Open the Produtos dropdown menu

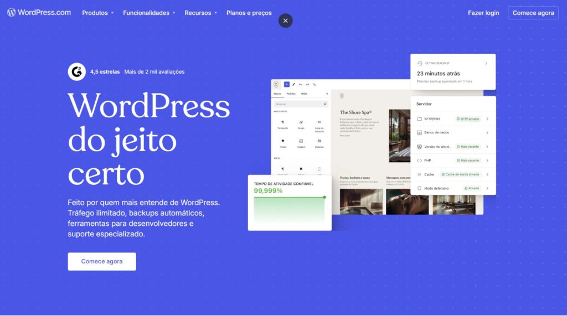pyautogui.click(x=98, y=13)
